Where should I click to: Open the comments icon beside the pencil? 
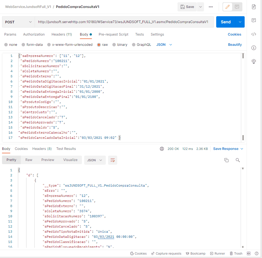point(237,7)
